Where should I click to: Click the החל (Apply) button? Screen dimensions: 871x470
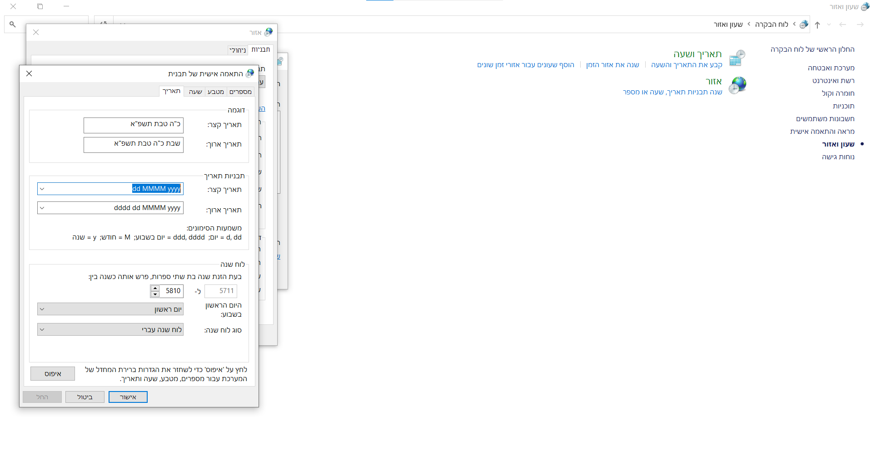click(42, 397)
